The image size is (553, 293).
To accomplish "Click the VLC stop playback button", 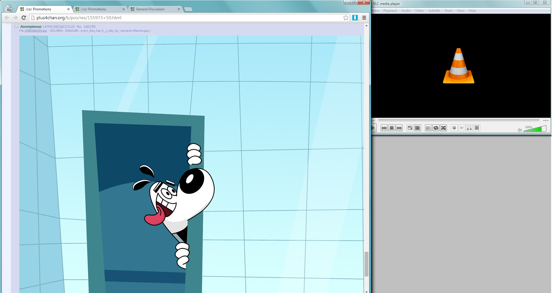I will [x=391, y=128].
